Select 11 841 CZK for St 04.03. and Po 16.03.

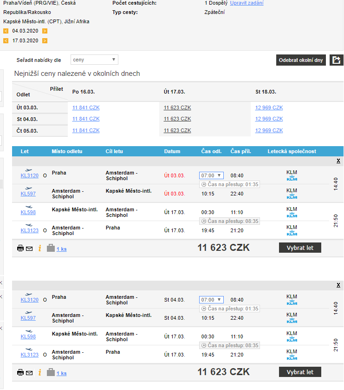pyautogui.click(x=86, y=119)
